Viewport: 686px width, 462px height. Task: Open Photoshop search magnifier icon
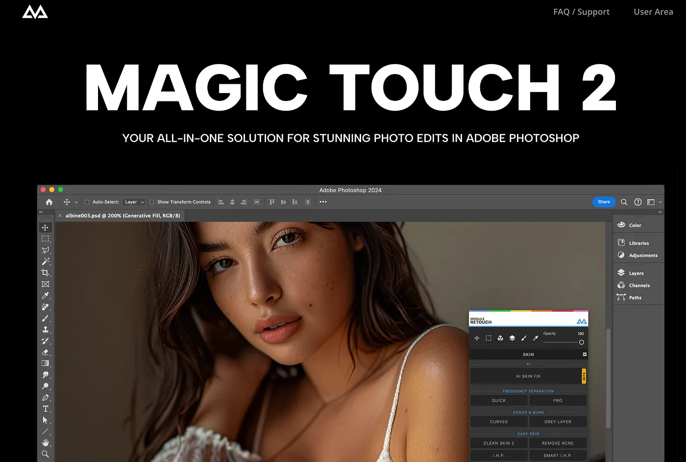tap(624, 202)
